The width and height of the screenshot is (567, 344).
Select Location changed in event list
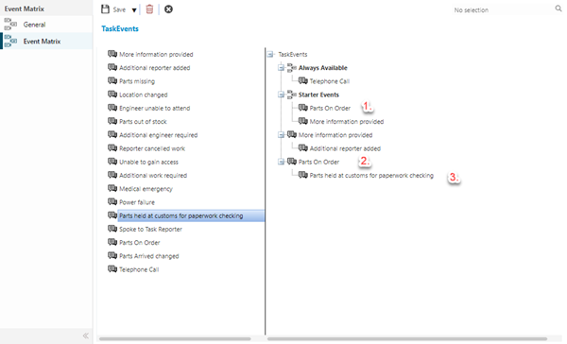point(144,95)
